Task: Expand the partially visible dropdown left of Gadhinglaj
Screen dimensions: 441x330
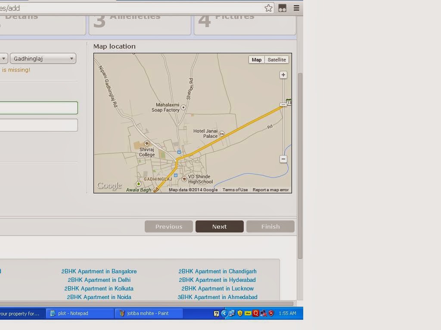Action: tap(3, 58)
